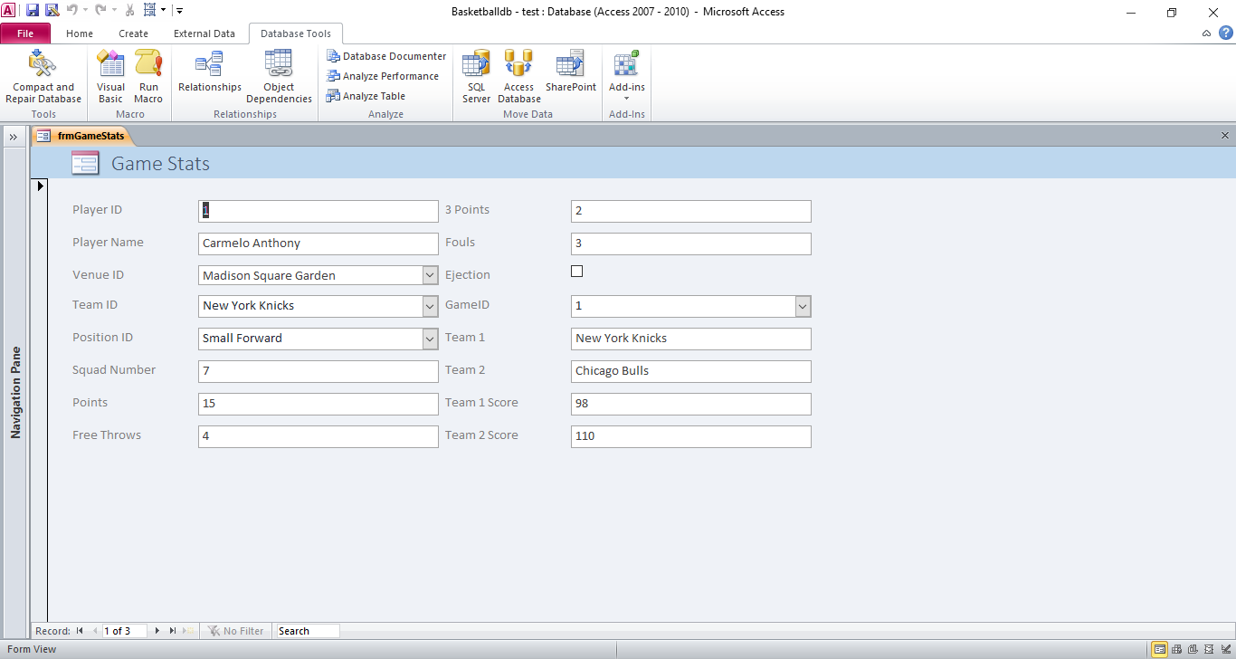Click the Player ID field
Screen dimensions: 1236x659
pyautogui.click(x=319, y=211)
